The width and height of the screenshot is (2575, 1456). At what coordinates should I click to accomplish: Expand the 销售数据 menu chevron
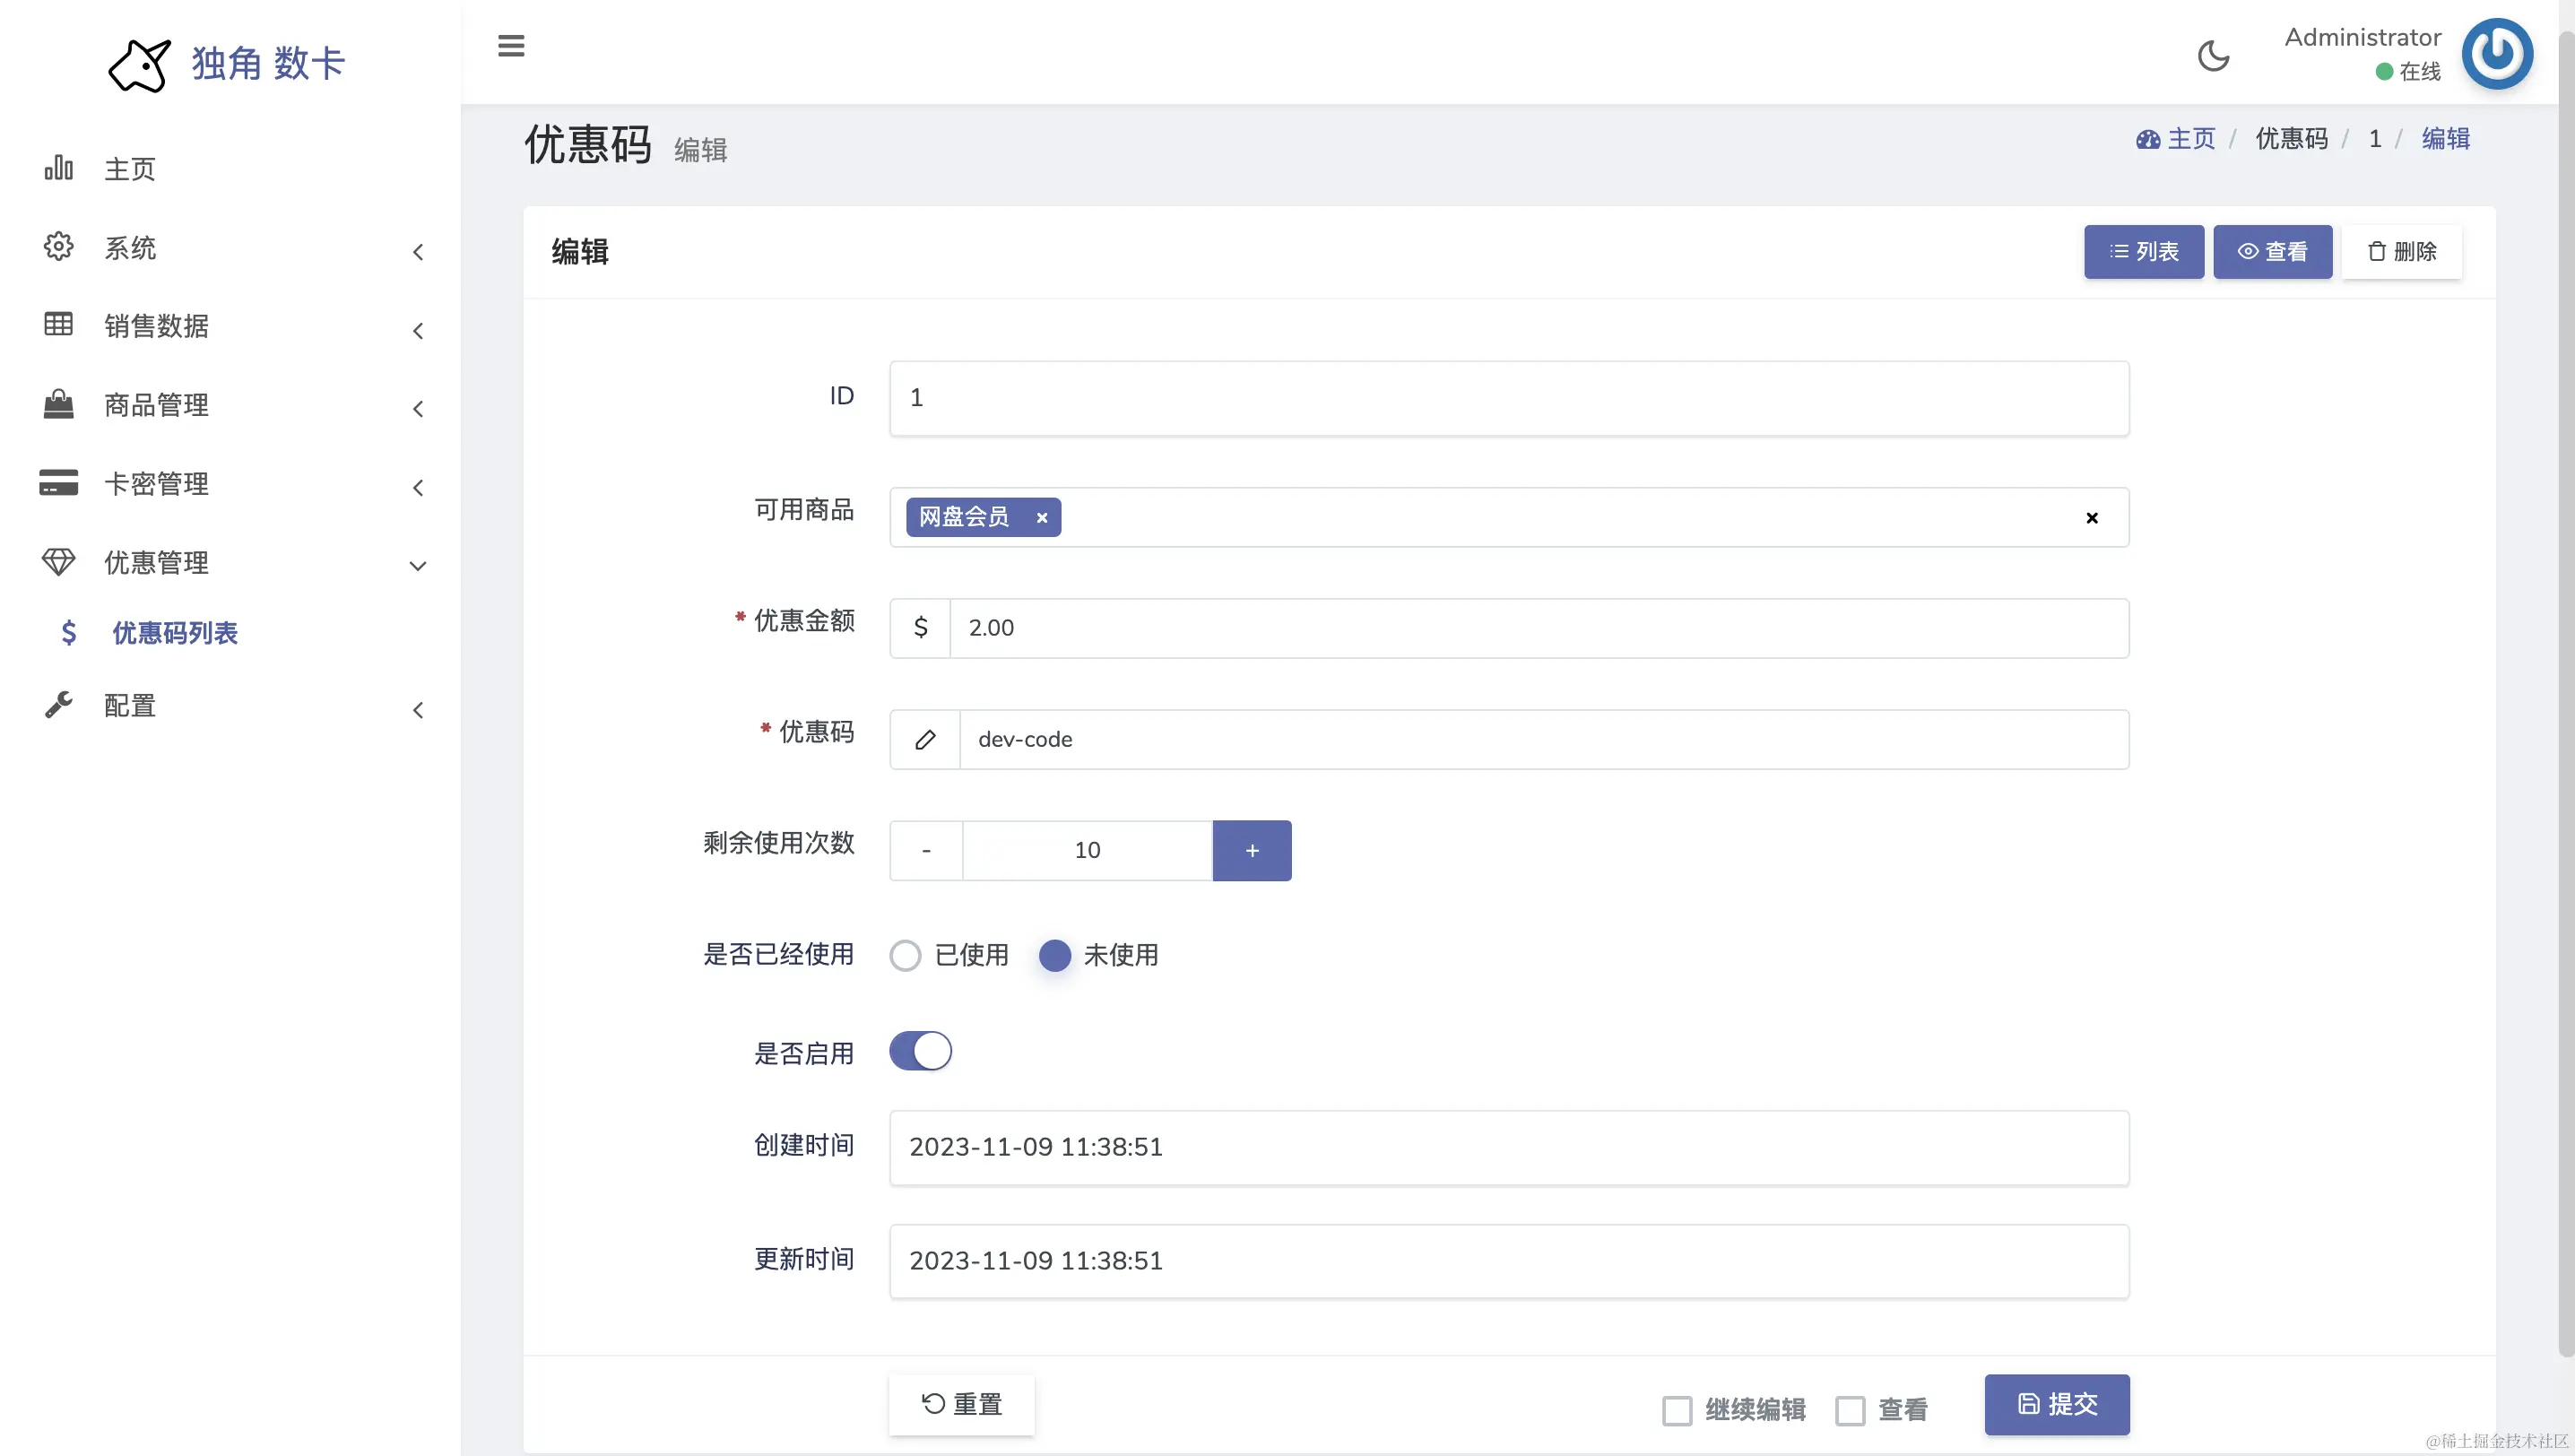pos(418,331)
